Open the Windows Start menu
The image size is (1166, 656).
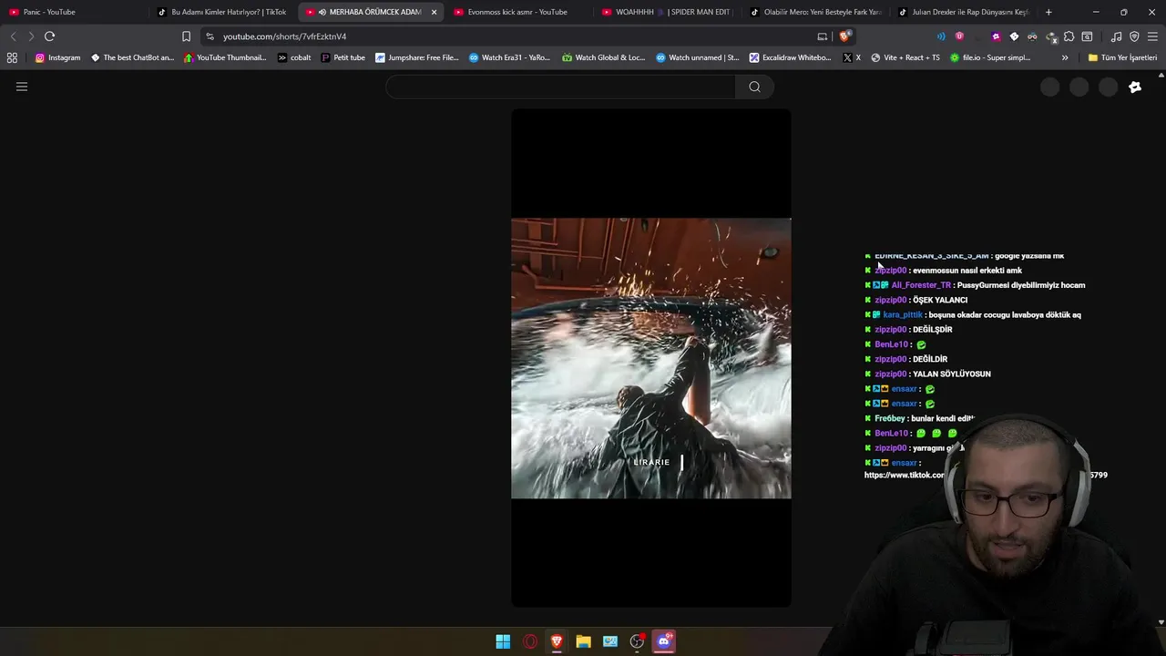[x=503, y=641]
